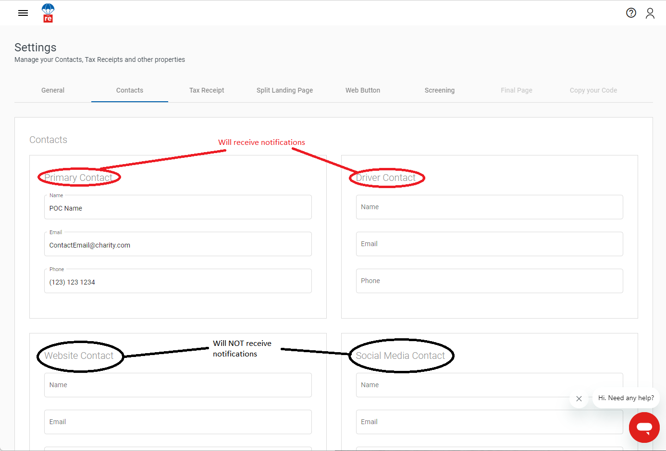The width and height of the screenshot is (666, 451).
Task: Click the 'Settings' page heading
Action: tap(36, 47)
